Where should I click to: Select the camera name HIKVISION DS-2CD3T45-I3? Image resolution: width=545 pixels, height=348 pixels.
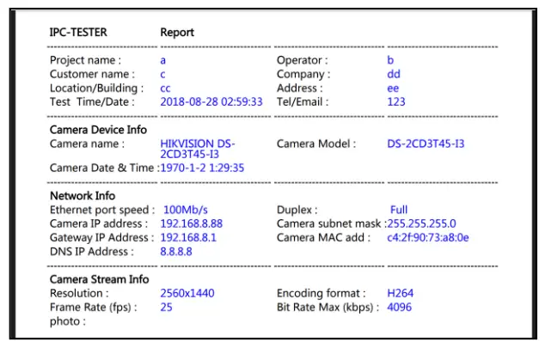point(198,149)
